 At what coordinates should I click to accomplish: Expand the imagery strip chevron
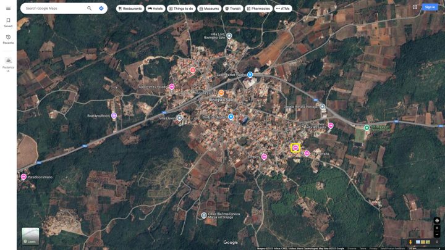[437, 242]
